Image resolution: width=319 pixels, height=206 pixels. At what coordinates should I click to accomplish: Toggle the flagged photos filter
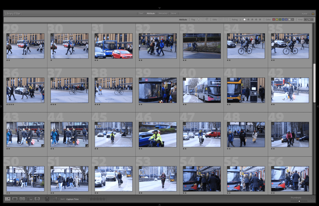[198, 20]
